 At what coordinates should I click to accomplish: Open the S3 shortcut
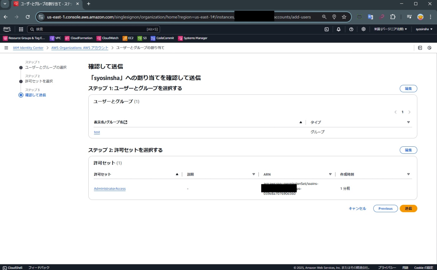[142, 38]
